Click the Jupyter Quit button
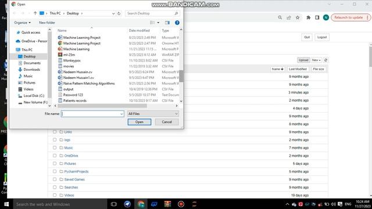 coord(307,37)
